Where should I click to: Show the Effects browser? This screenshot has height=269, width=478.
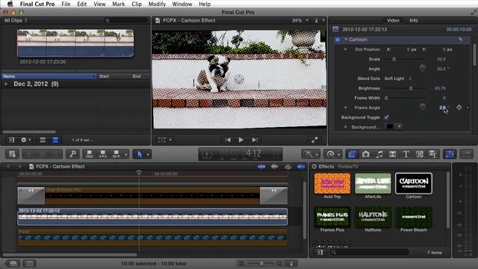point(352,154)
